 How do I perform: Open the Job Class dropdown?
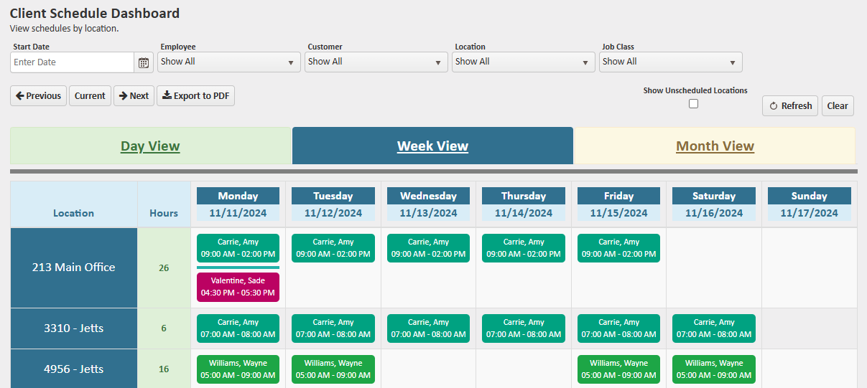[x=670, y=62]
